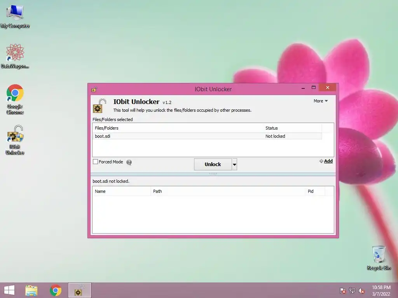
Task: Open File Explorer from taskbar
Action: click(x=31, y=290)
